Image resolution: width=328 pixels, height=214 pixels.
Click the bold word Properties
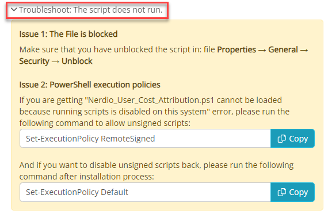pos(237,50)
